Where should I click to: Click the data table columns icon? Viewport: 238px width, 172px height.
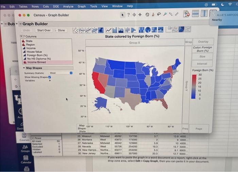click(204, 13)
